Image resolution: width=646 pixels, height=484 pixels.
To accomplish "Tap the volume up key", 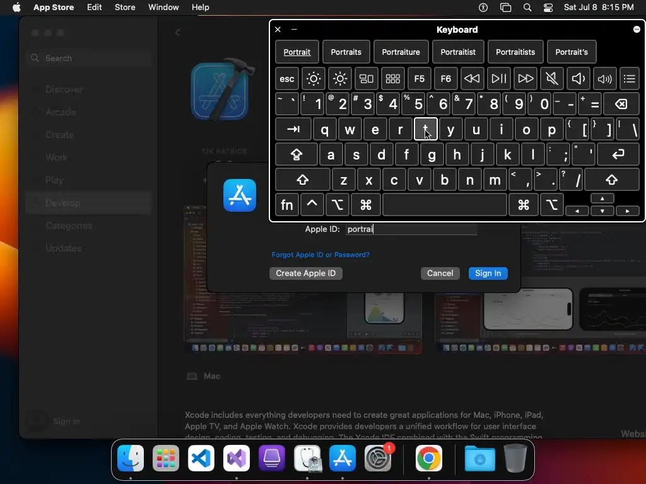I will (x=604, y=79).
